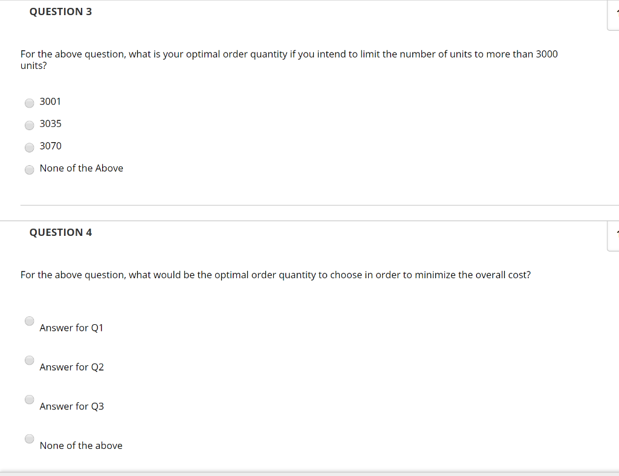Click the "Answer for Q2" label text
619x476 pixels.
point(71,367)
